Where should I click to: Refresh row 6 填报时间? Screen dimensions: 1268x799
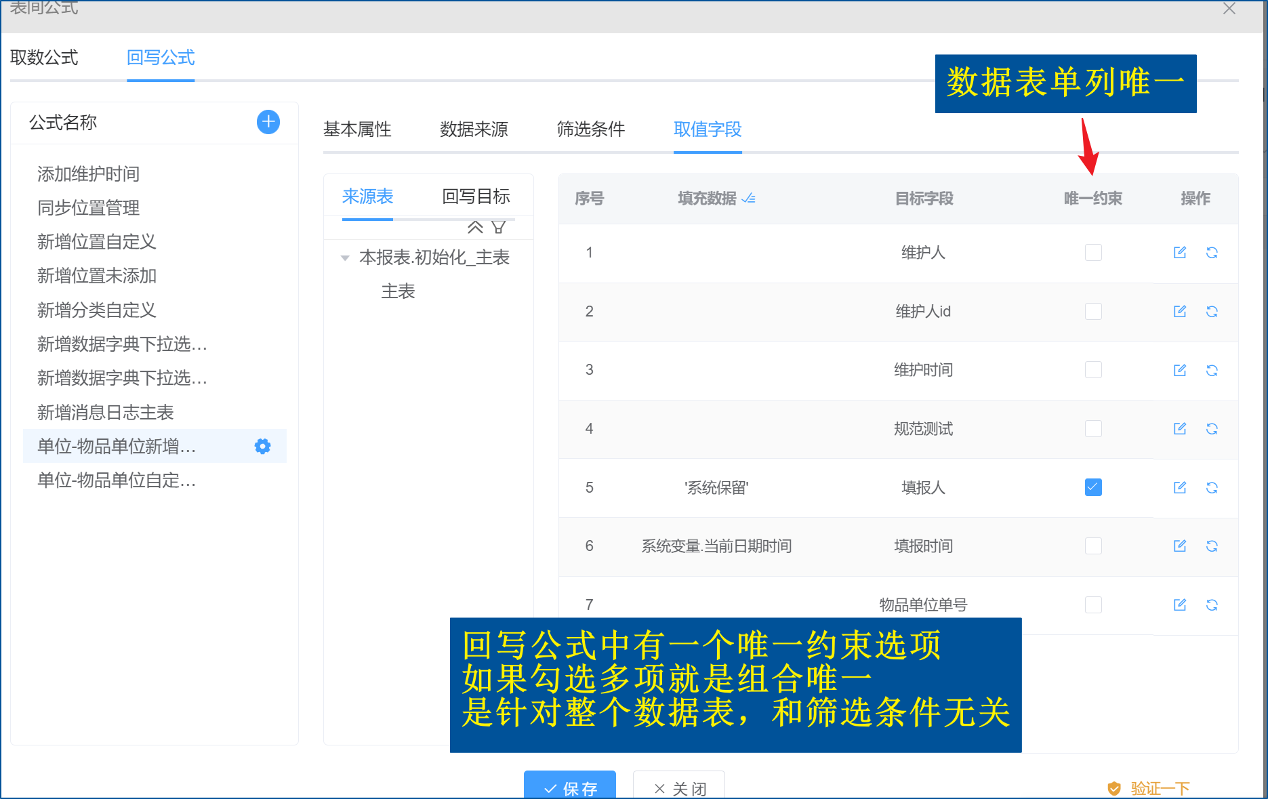point(1212,546)
